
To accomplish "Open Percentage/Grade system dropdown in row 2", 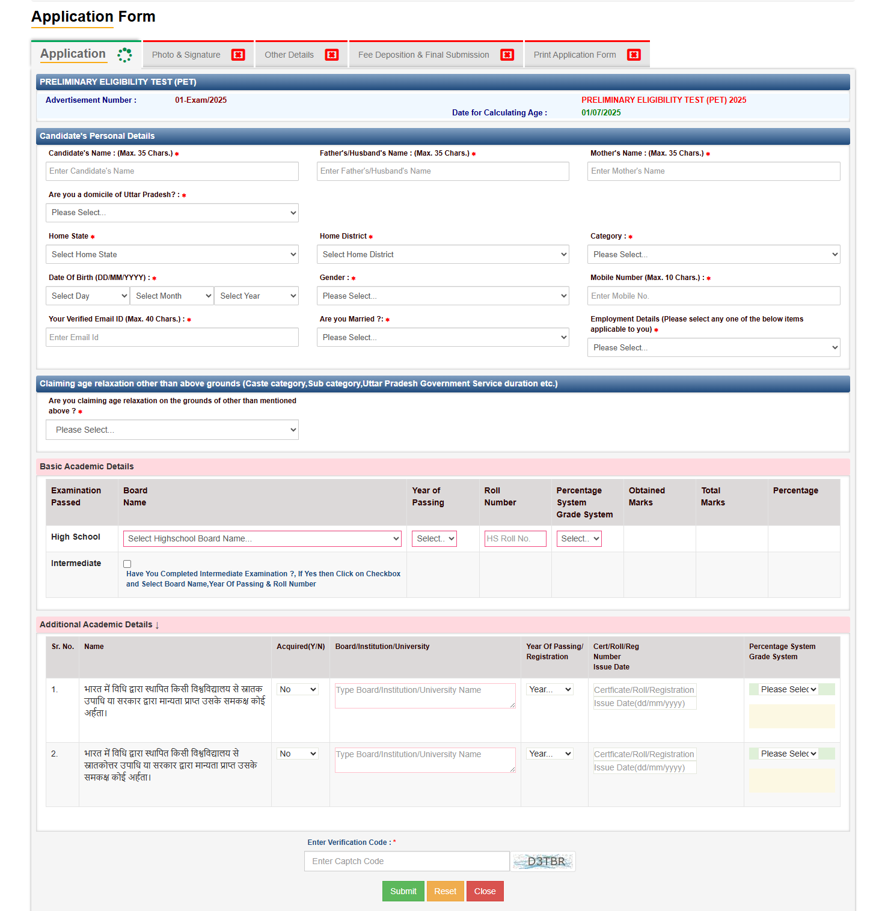I will point(788,754).
